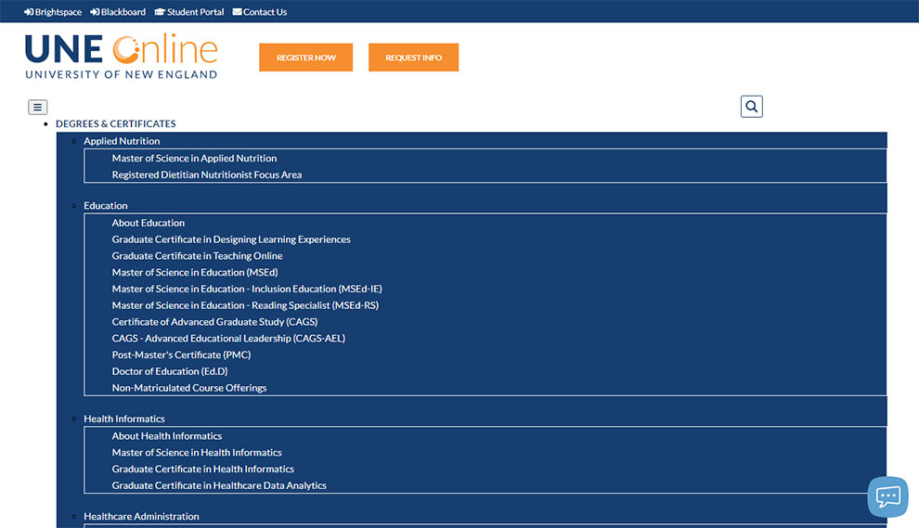Open the Contact Us link
This screenshot has height=528, width=919.
tap(260, 12)
